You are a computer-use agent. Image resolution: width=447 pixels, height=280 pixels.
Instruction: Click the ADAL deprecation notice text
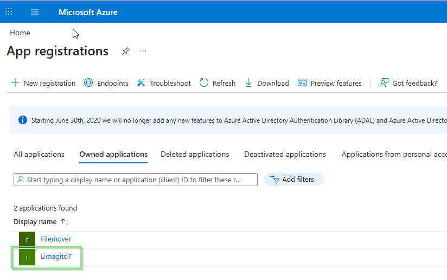pyautogui.click(x=239, y=120)
